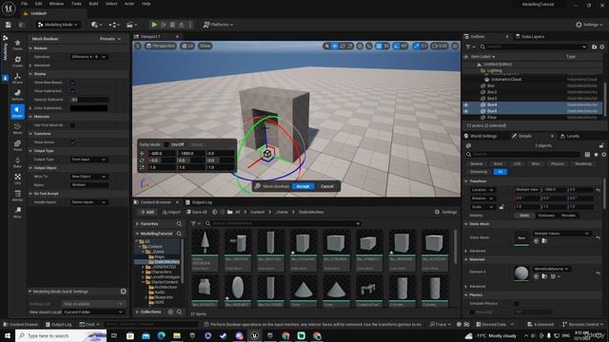Activate the translate gizmo mode in viewport
This screenshot has height=342, width=609.
334,46
